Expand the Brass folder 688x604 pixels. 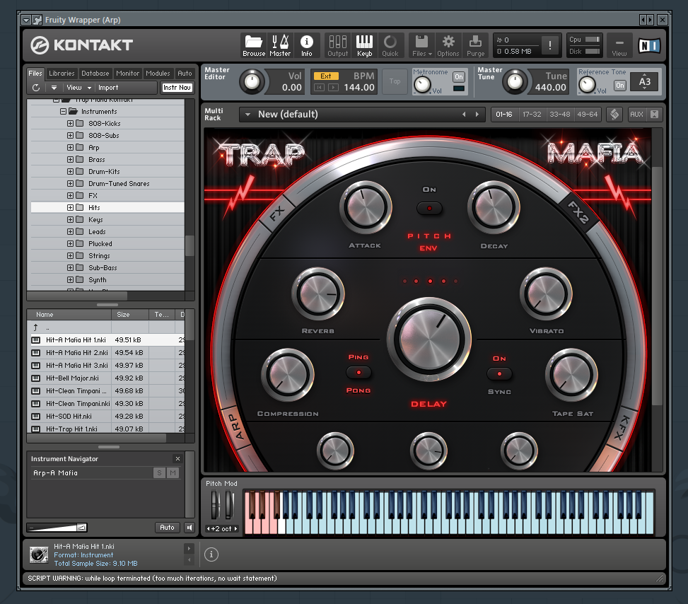(x=70, y=159)
